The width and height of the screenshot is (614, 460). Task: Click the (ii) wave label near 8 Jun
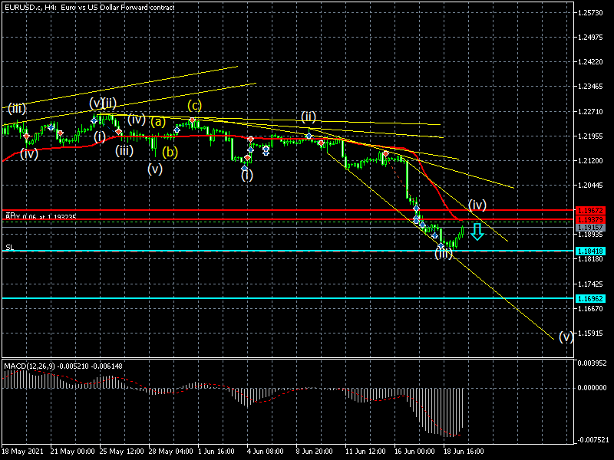[x=309, y=117]
